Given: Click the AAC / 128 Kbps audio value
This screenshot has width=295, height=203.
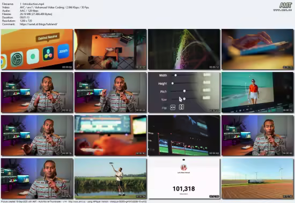Looking at the screenshot, I should (29, 11).
